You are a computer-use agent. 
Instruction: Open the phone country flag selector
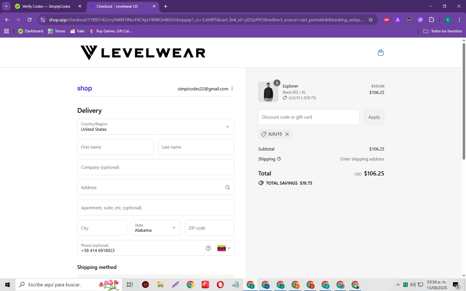tap(224, 248)
